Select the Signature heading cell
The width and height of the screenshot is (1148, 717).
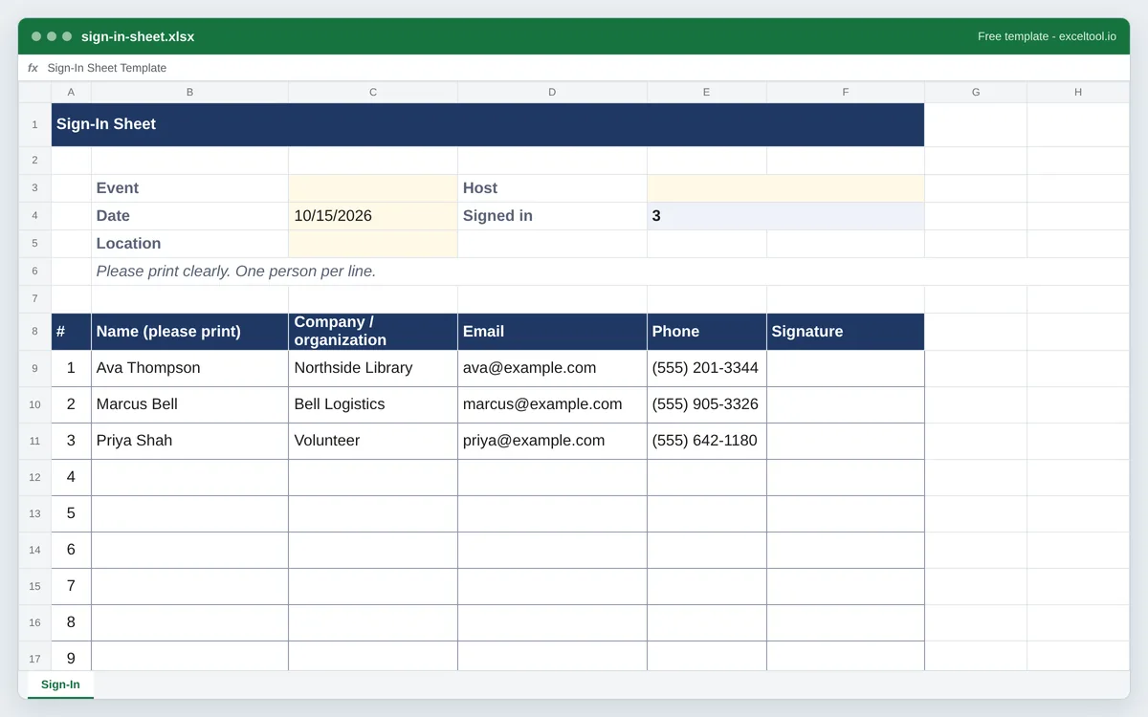(x=846, y=332)
